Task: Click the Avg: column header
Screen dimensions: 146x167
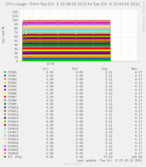Action: point(105,69)
